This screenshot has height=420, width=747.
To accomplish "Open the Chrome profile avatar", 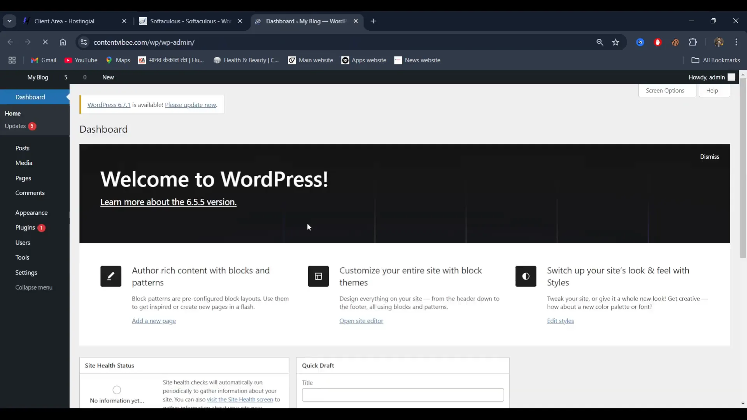I will 719,42.
